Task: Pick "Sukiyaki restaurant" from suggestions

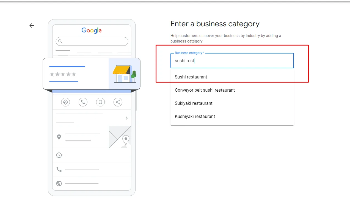Action: tap(194, 103)
